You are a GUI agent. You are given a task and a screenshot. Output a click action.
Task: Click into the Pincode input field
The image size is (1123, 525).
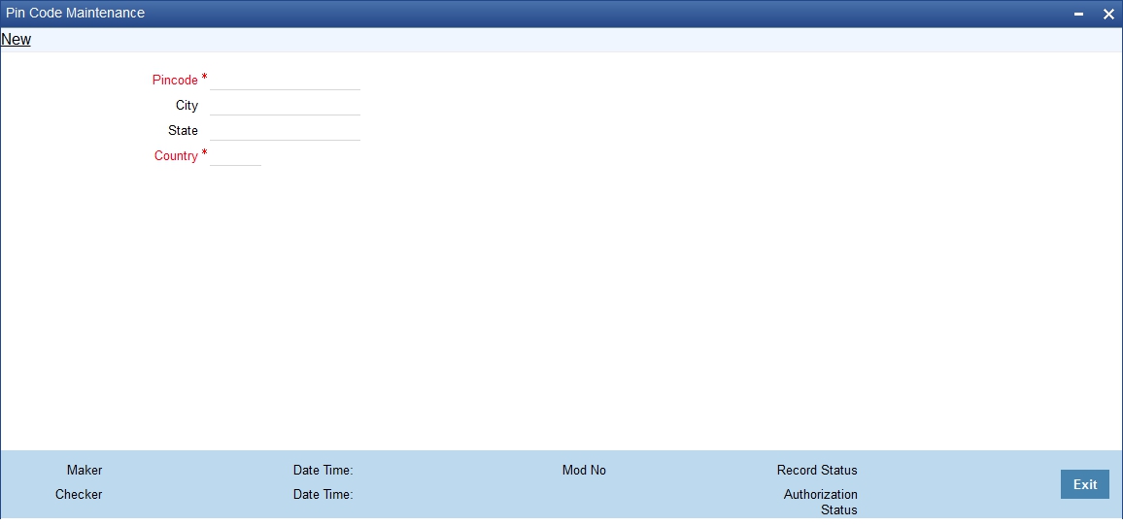tap(285, 80)
